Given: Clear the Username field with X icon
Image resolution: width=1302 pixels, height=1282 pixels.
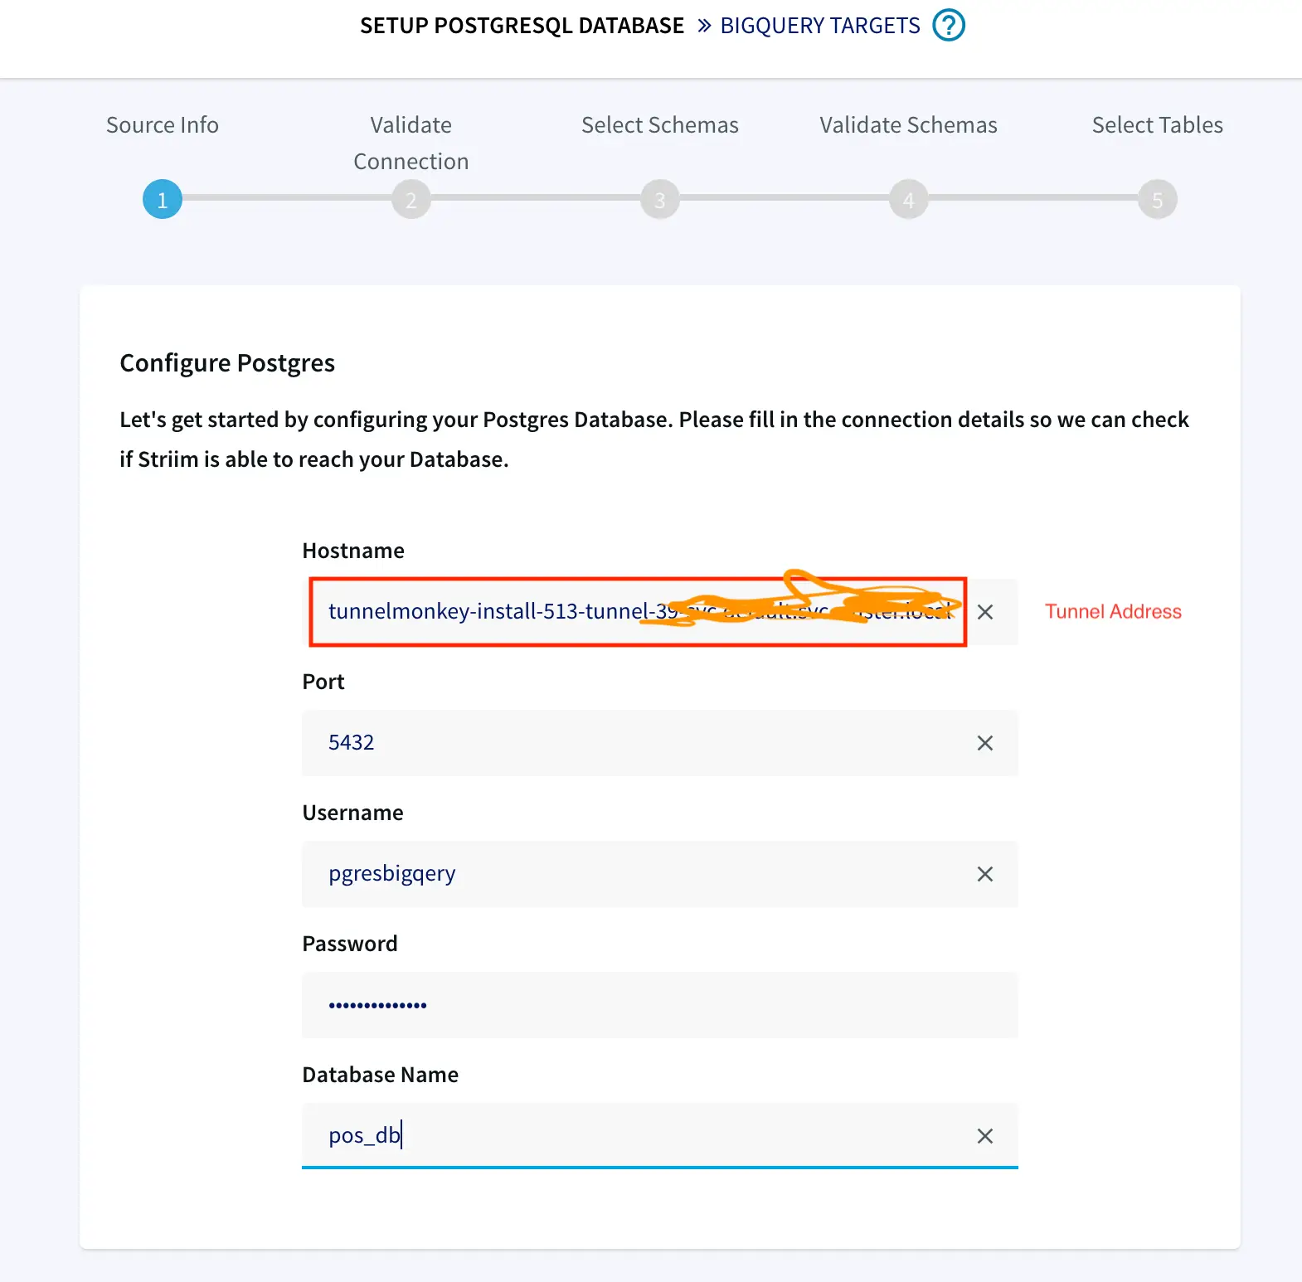Looking at the screenshot, I should point(984,874).
